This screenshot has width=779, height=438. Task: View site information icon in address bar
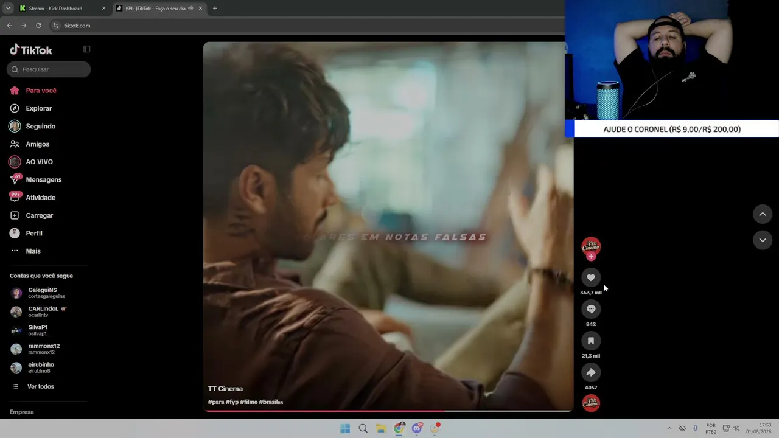56,26
